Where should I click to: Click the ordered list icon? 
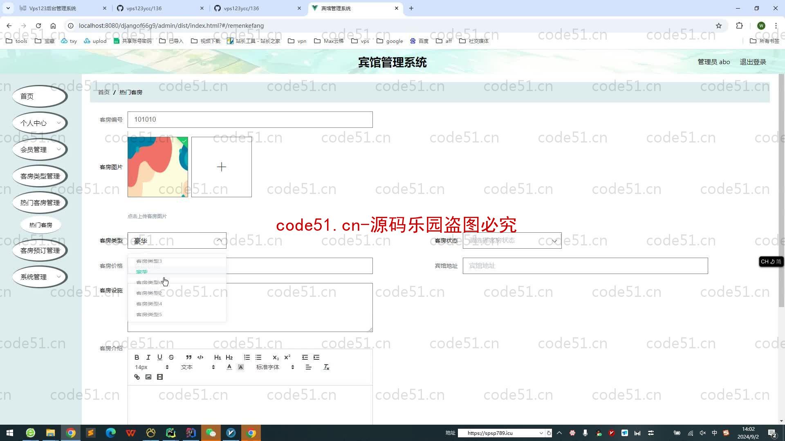point(247,357)
